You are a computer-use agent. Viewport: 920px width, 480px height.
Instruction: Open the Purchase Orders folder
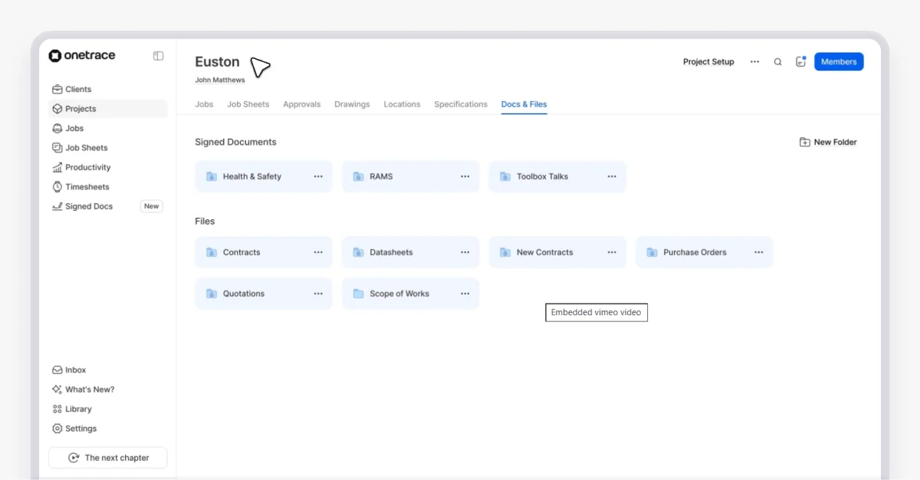pyautogui.click(x=705, y=252)
